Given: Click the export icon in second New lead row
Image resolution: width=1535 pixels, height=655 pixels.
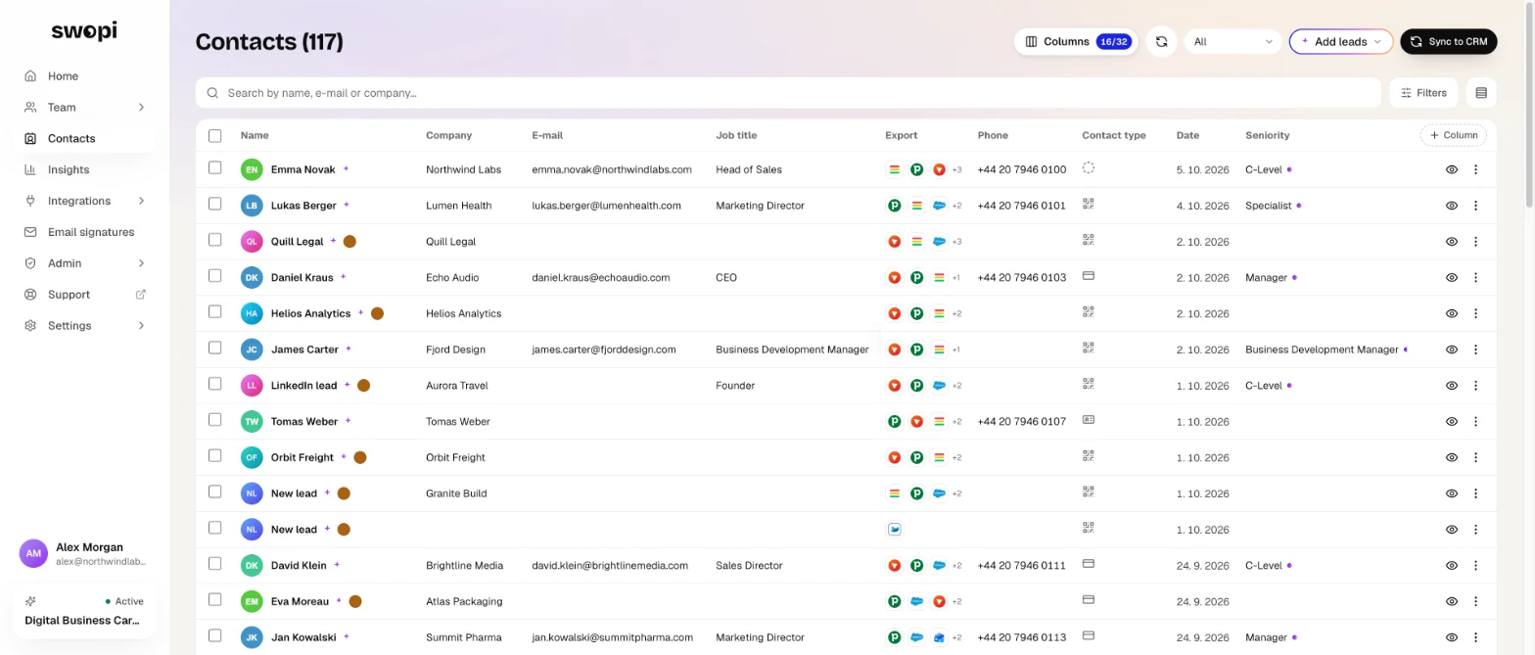Looking at the screenshot, I should [894, 530].
